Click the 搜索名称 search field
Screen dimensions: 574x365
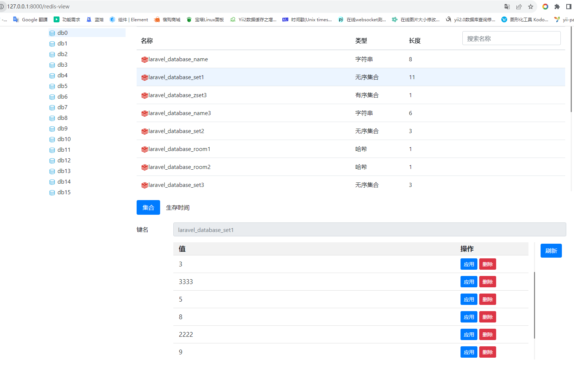511,38
